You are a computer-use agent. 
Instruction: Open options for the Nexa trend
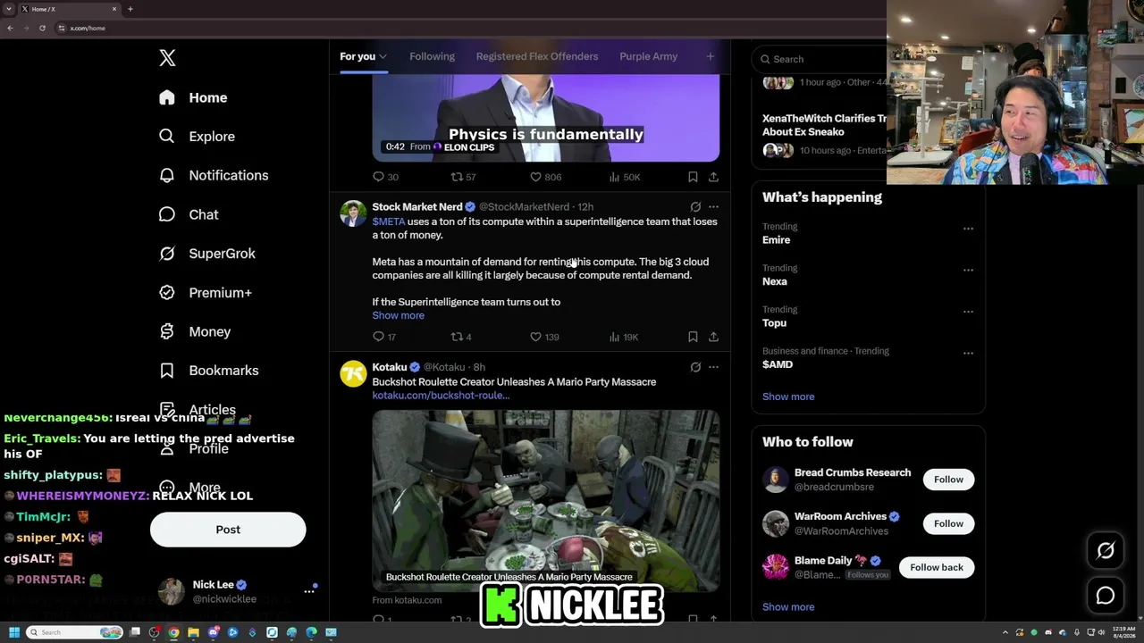click(968, 270)
